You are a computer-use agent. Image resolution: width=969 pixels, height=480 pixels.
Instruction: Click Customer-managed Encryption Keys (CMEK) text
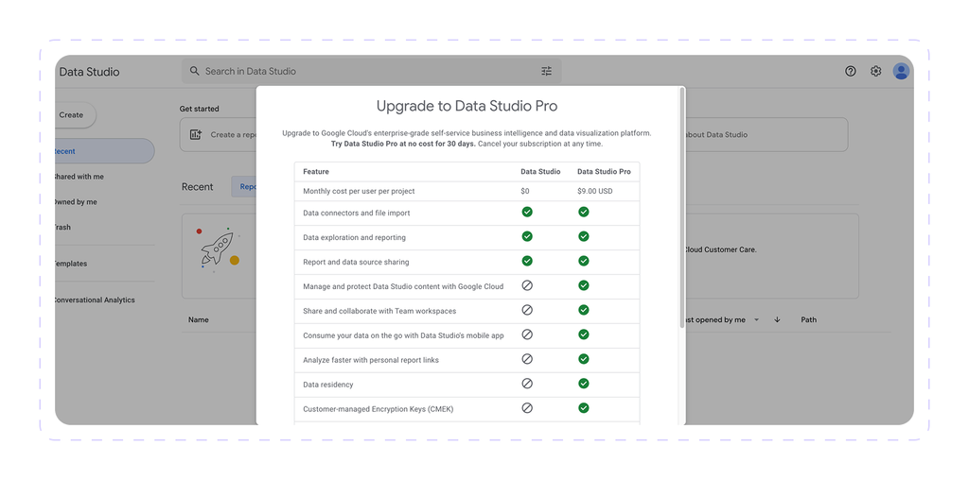pyautogui.click(x=379, y=409)
